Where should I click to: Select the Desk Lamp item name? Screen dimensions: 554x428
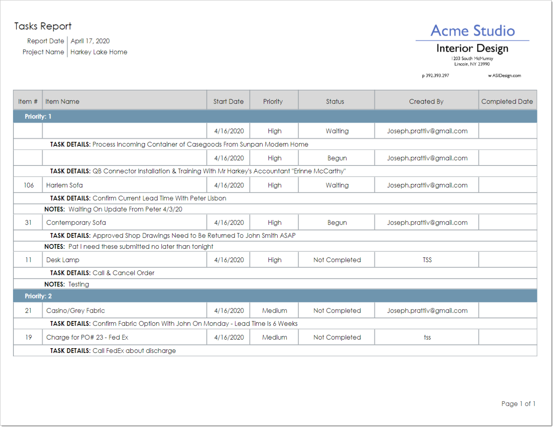63,260
